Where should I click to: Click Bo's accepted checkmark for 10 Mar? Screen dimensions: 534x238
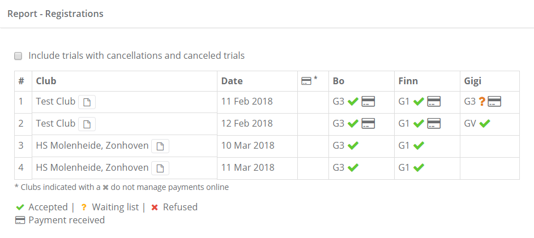point(353,145)
